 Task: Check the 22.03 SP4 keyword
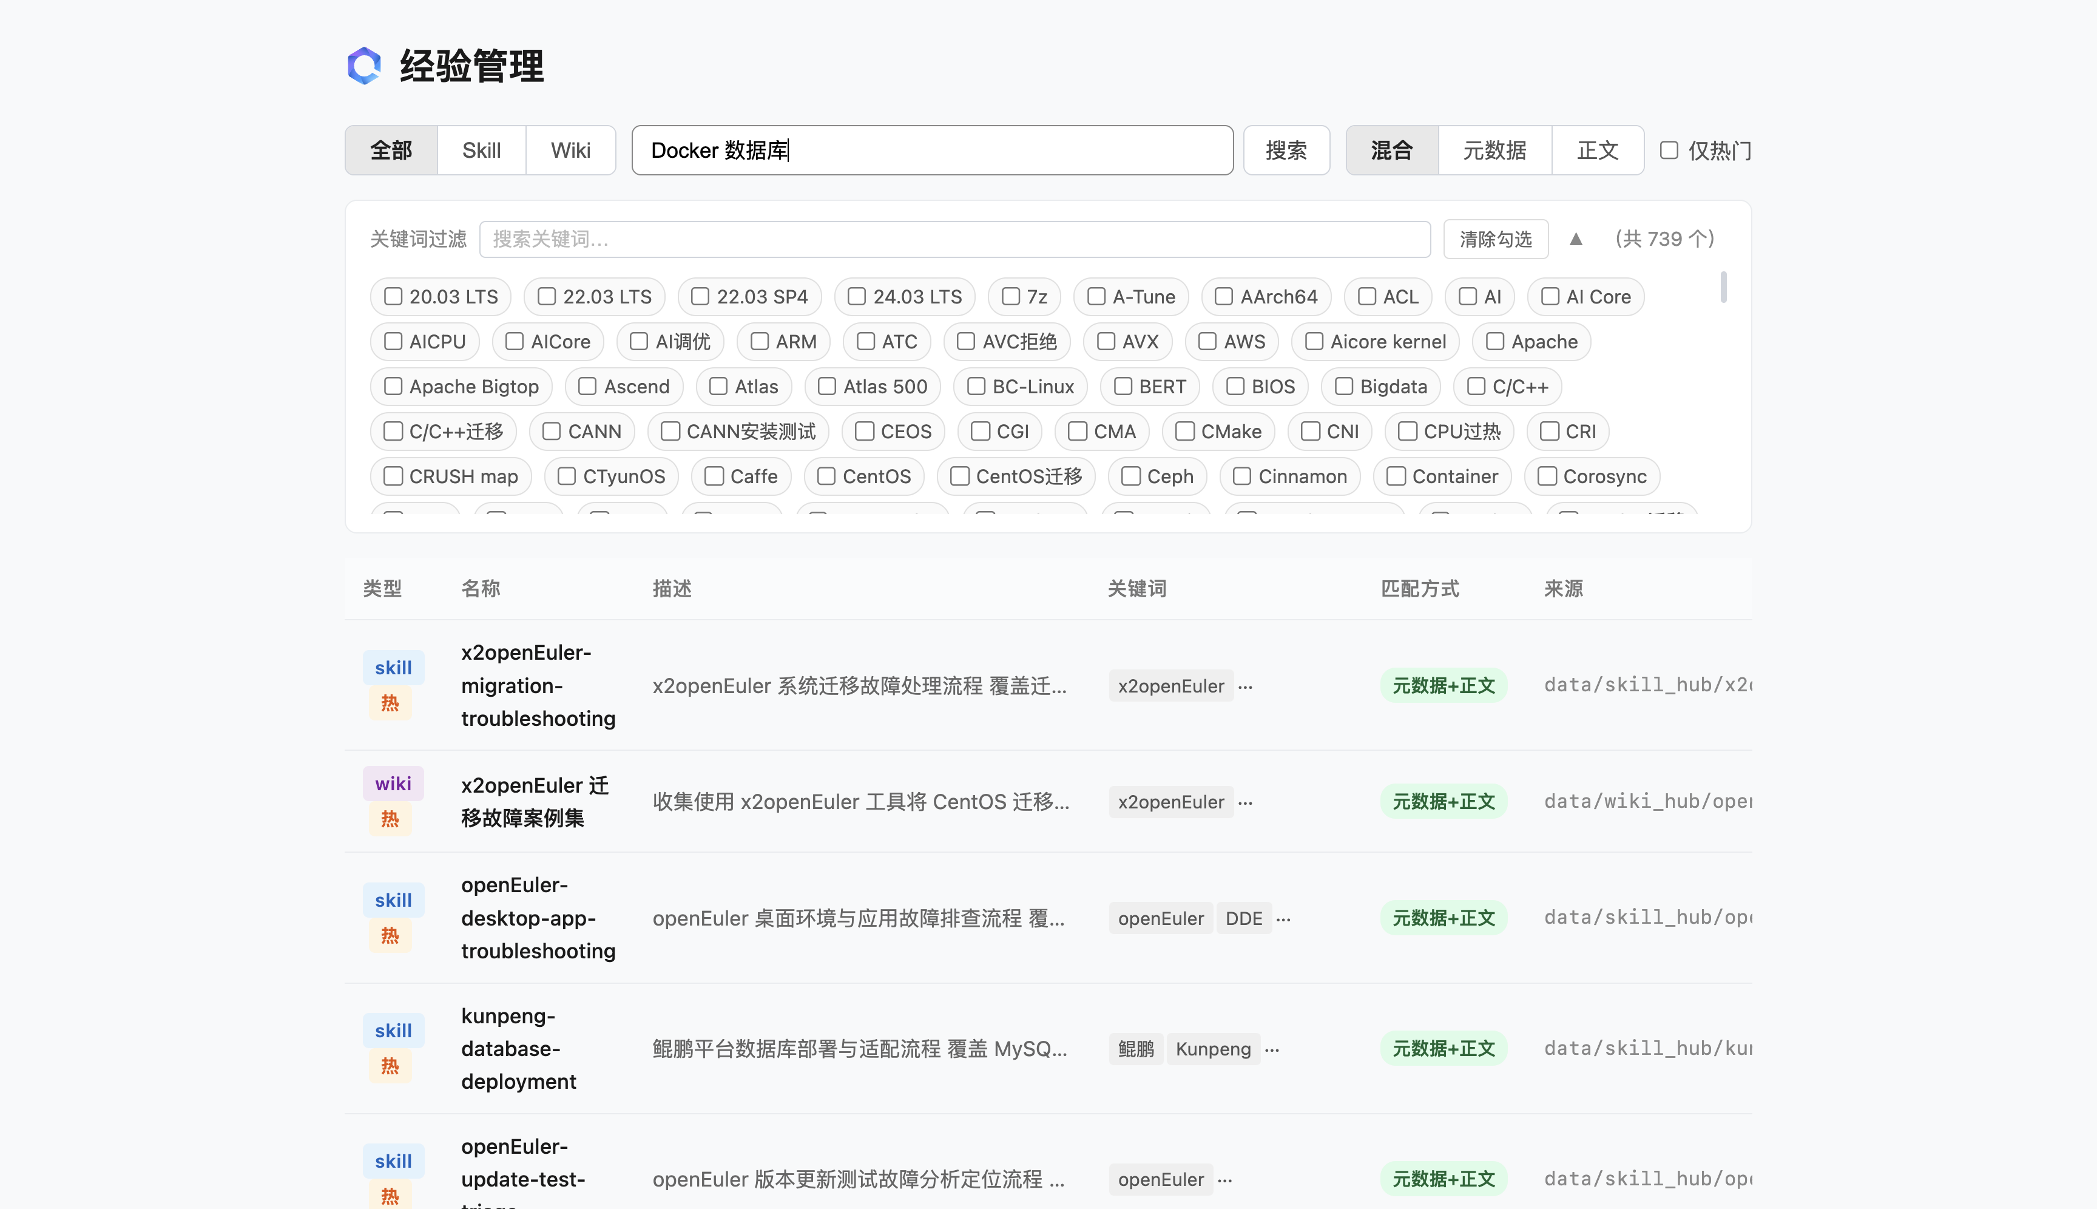pyautogui.click(x=701, y=296)
